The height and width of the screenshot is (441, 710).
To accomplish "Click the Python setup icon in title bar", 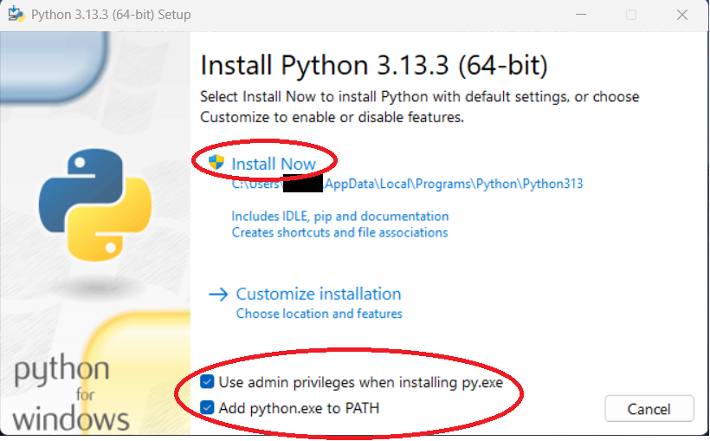I will coord(16,15).
